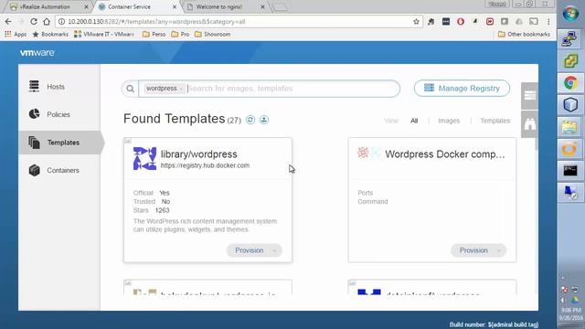
Task: Expand the library/wordpress Provision dropdown arrow
Action: (x=274, y=250)
